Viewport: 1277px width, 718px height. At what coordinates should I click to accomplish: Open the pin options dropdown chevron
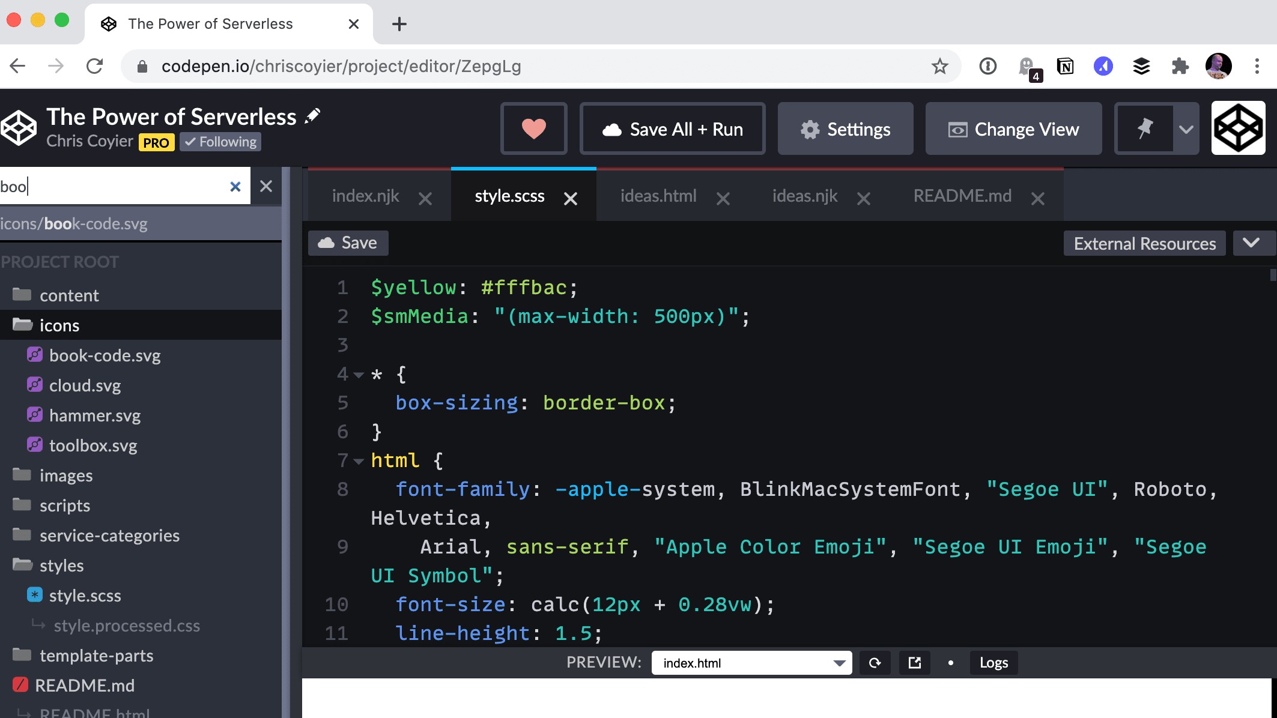[x=1186, y=128]
